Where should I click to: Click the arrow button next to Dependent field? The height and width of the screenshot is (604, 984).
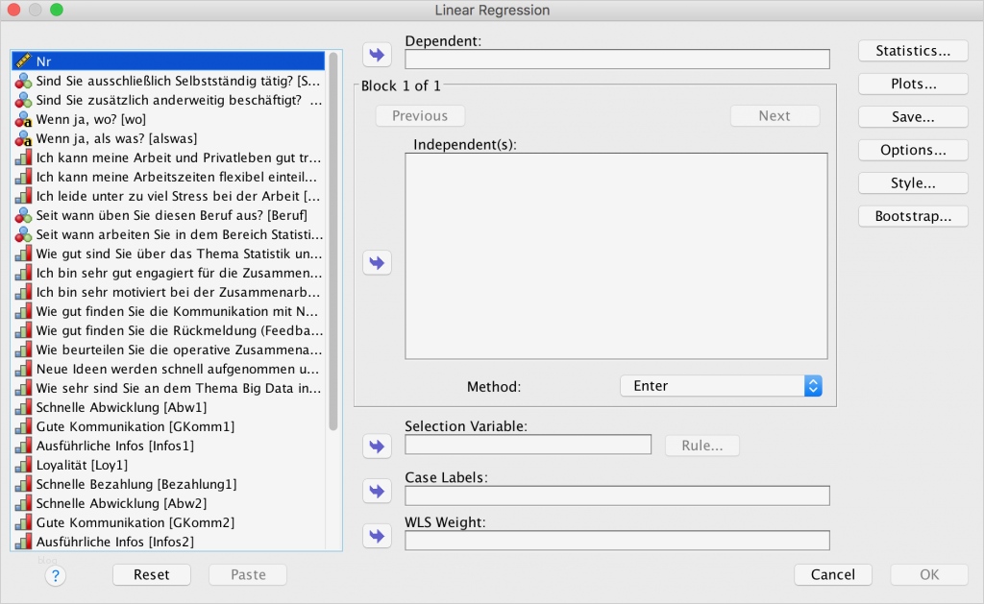tap(377, 55)
